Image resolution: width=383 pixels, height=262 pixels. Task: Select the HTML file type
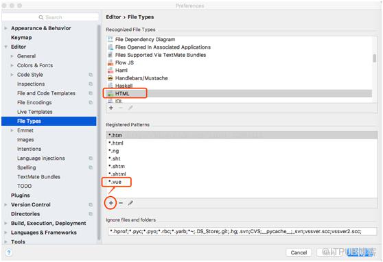point(240,93)
